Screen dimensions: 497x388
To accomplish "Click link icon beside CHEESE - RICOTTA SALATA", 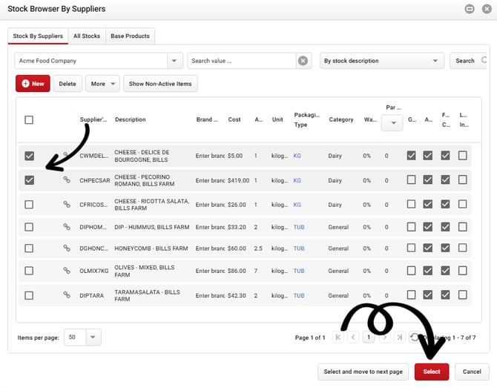I will (67, 204).
